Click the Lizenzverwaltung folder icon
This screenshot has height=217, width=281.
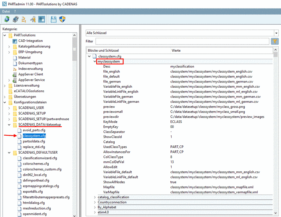(10, 86)
